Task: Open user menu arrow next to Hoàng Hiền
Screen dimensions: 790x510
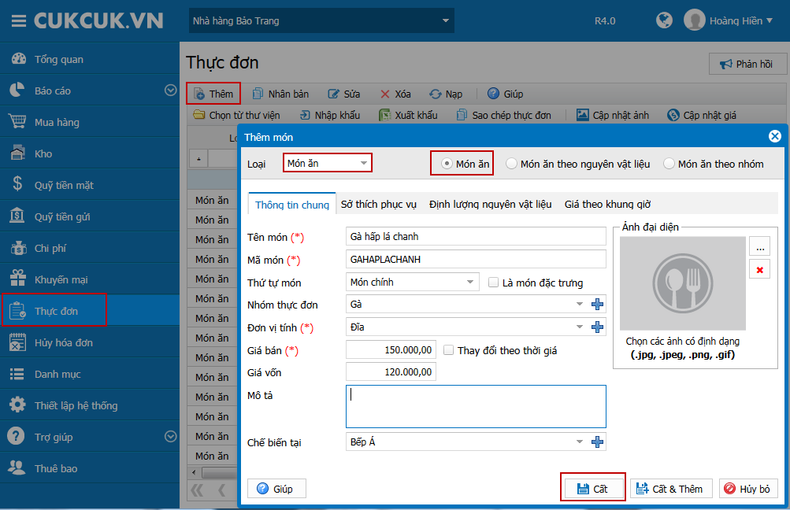Action: click(770, 20)
